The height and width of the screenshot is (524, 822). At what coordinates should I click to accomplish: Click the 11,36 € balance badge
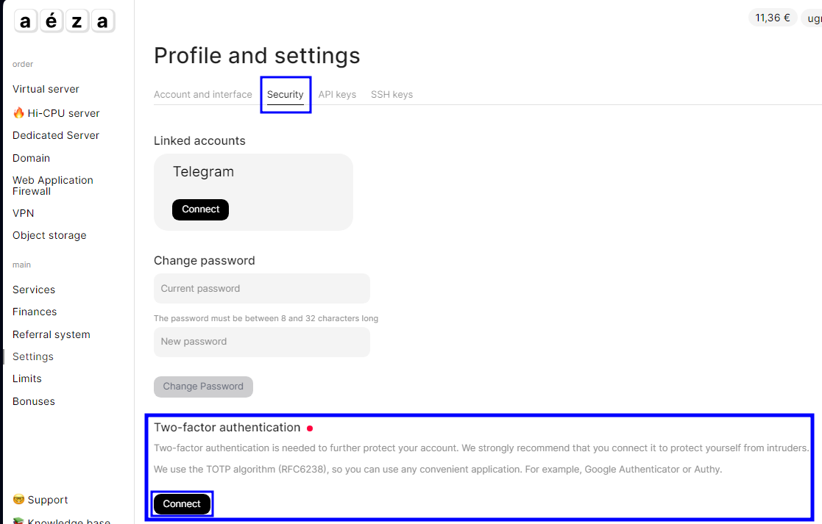[x=773, y=18]
